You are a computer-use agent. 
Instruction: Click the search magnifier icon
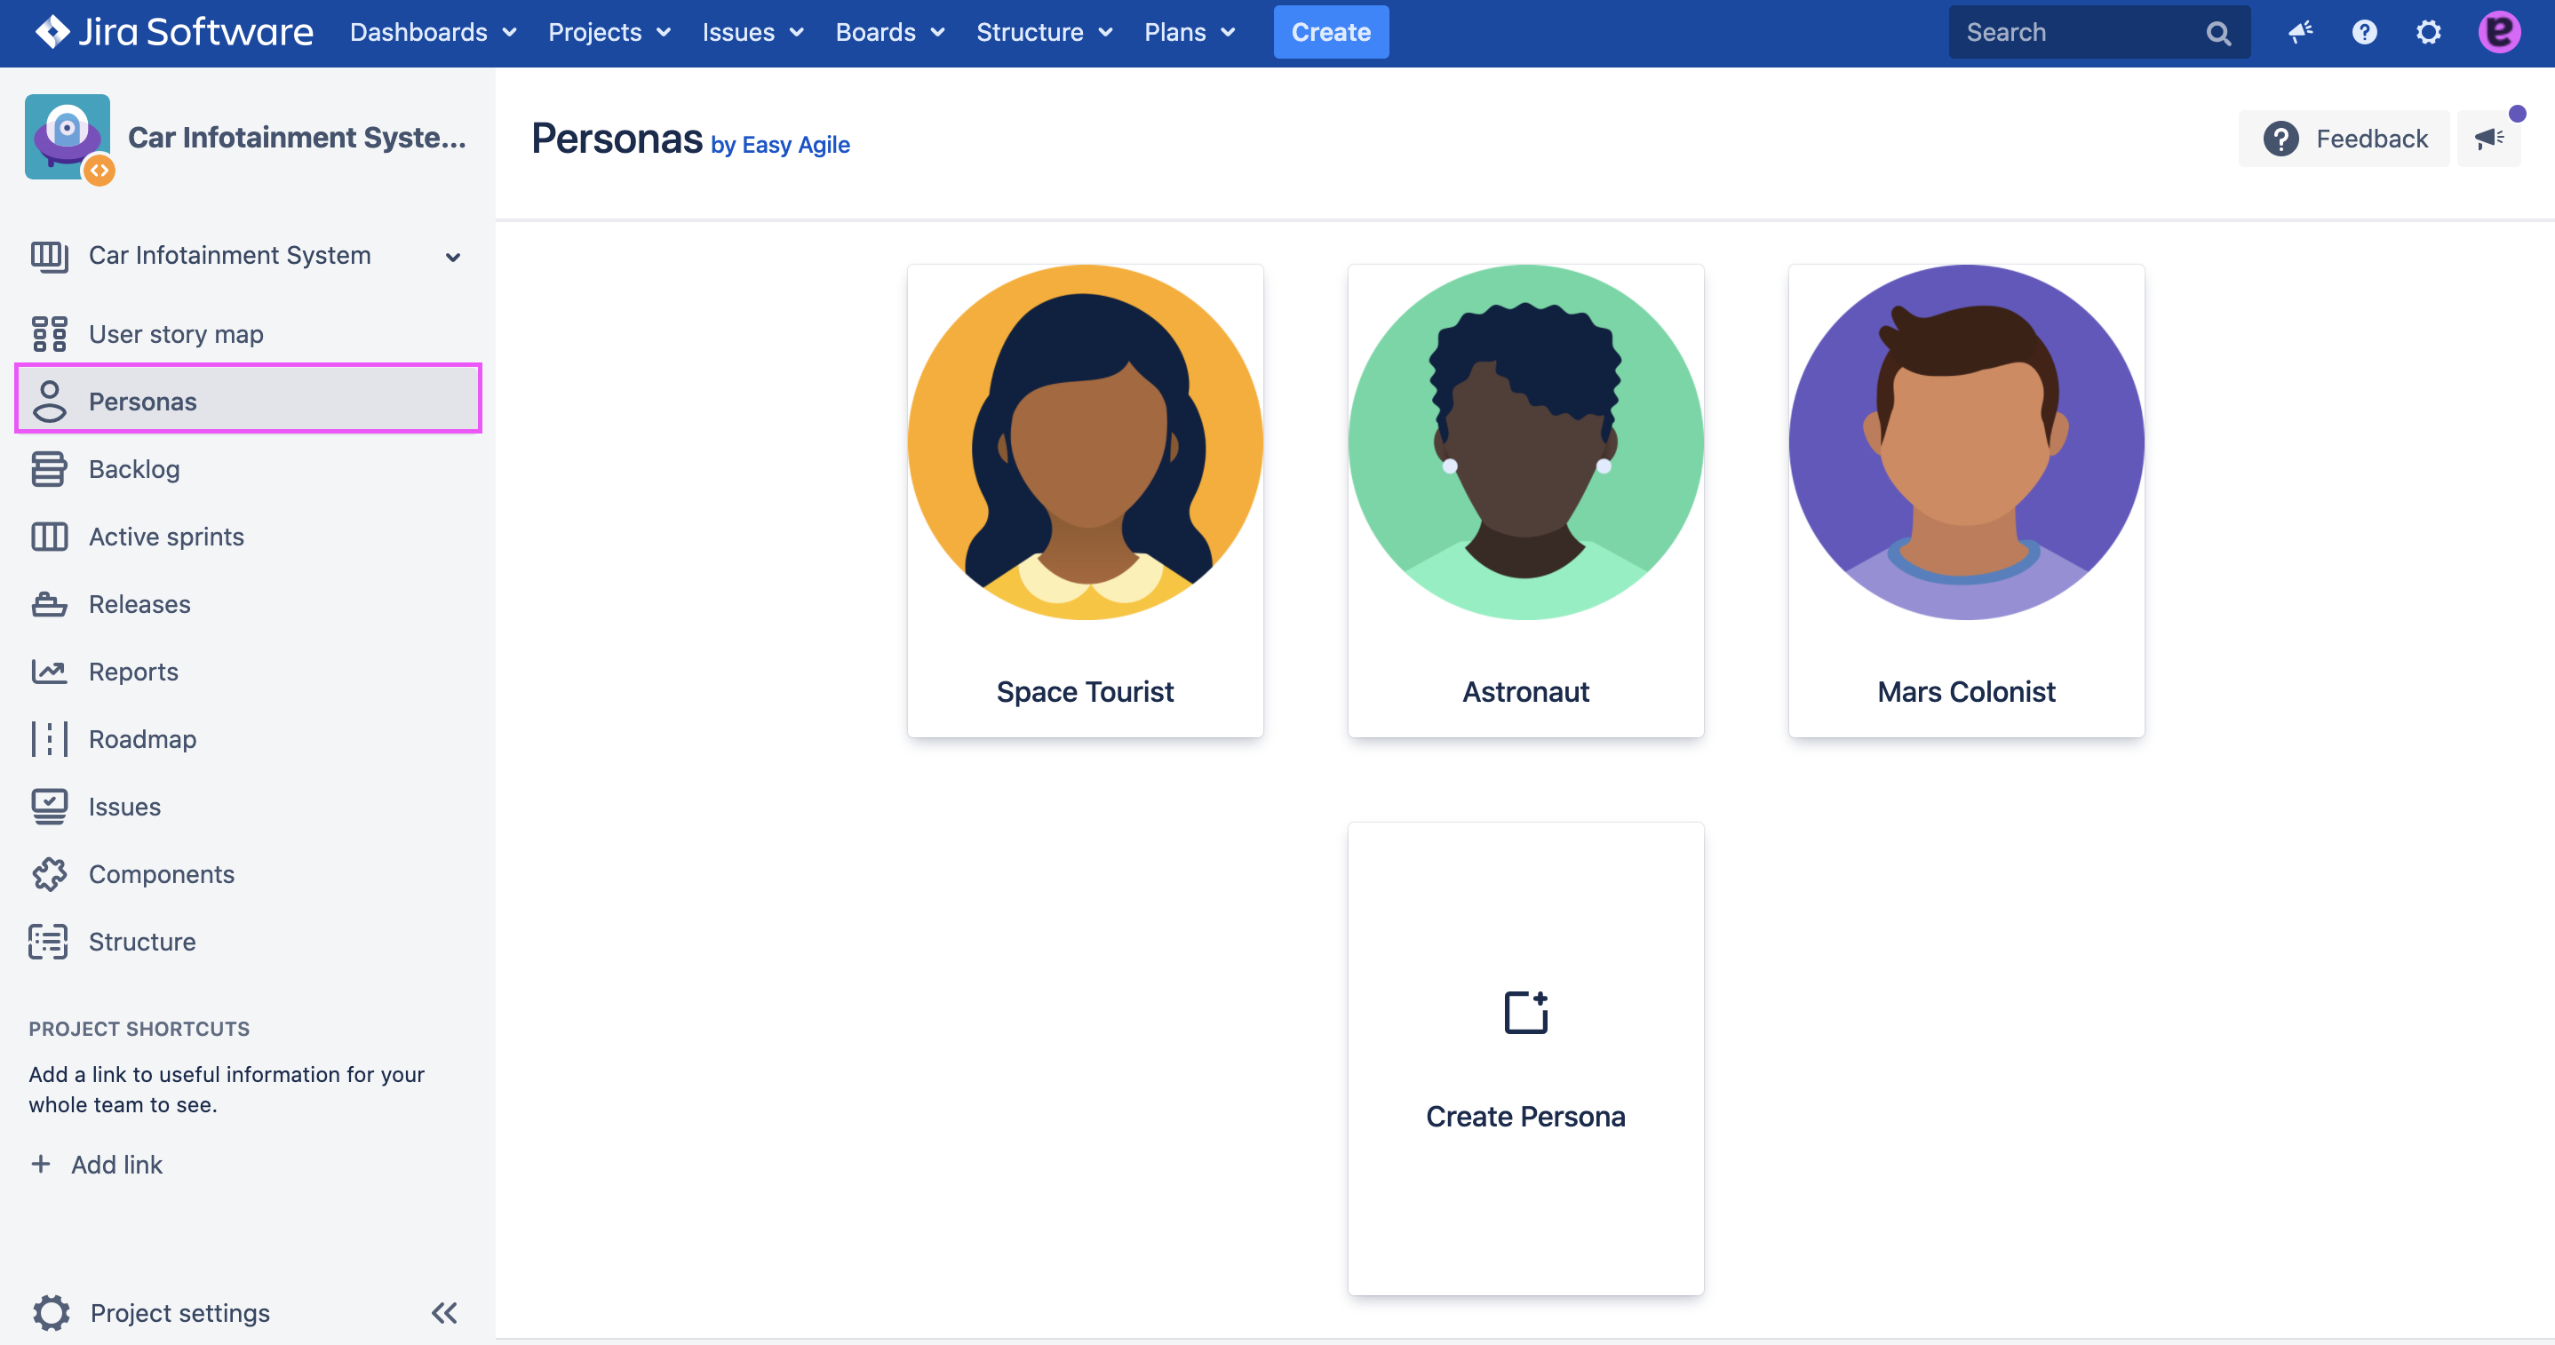(2217, 34)
